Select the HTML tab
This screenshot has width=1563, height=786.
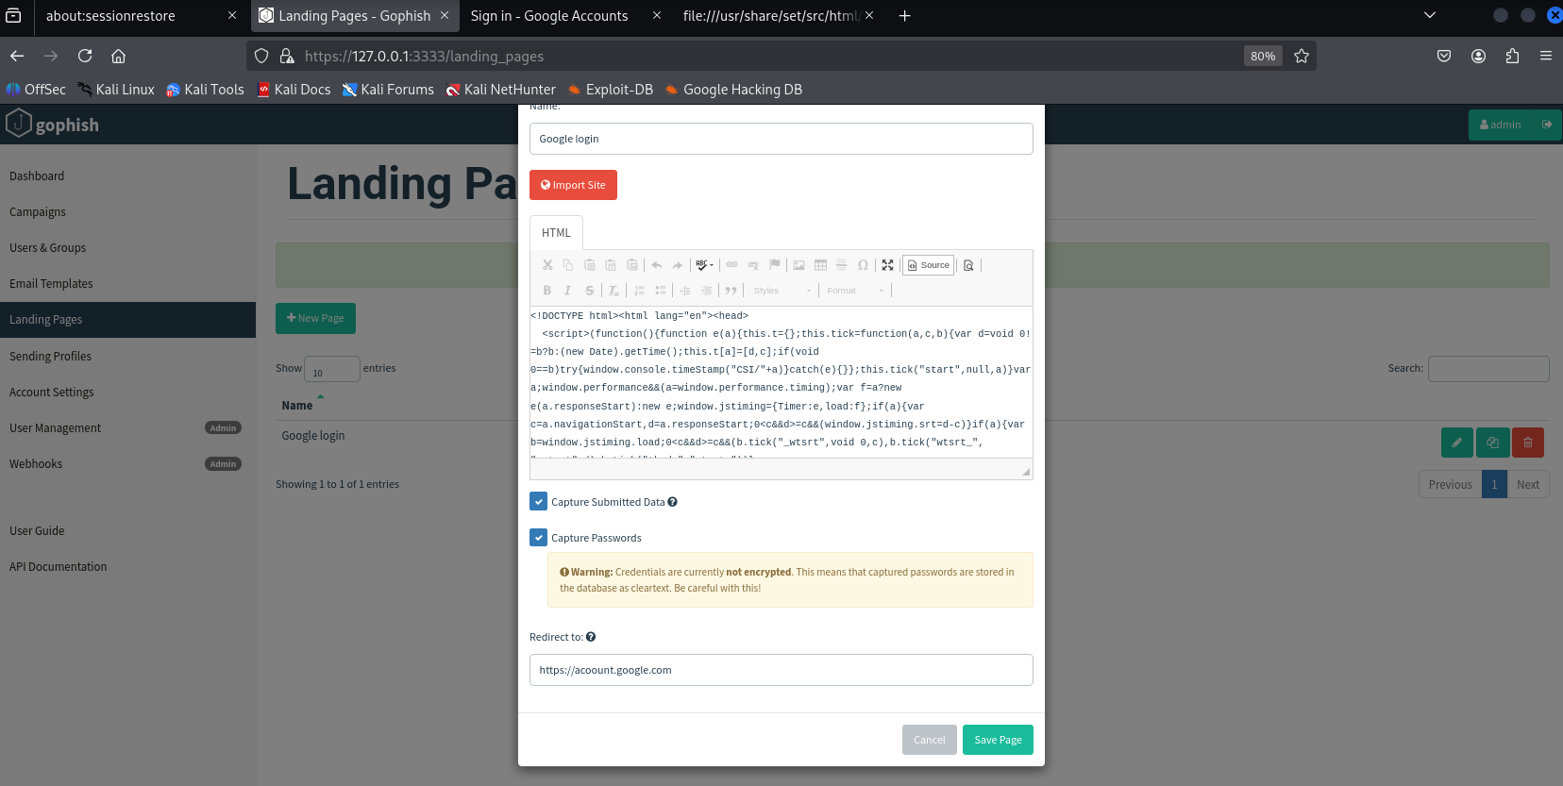556,233
